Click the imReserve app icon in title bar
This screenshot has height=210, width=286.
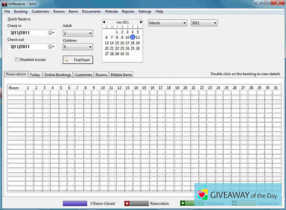click(5, 4)
